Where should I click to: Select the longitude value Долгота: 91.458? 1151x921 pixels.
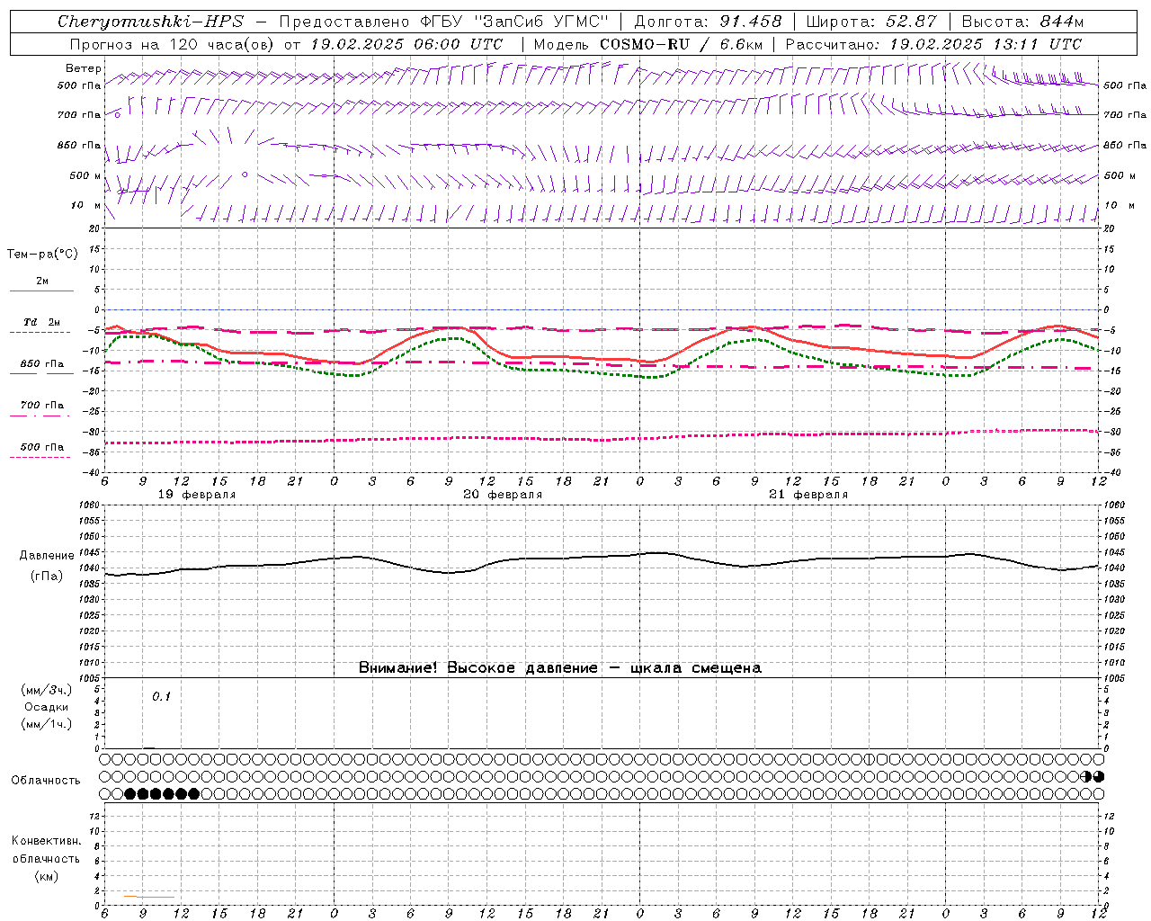[x=708, y=22]
